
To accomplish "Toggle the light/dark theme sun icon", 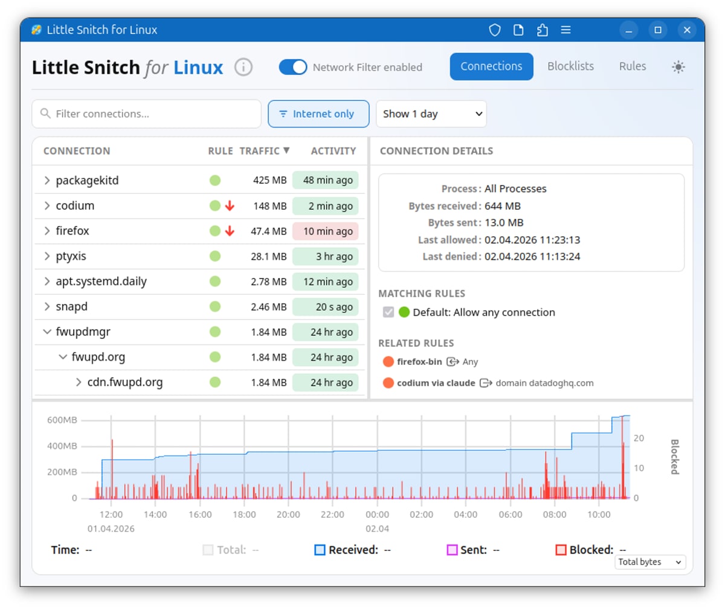I will tap(678, 67).
